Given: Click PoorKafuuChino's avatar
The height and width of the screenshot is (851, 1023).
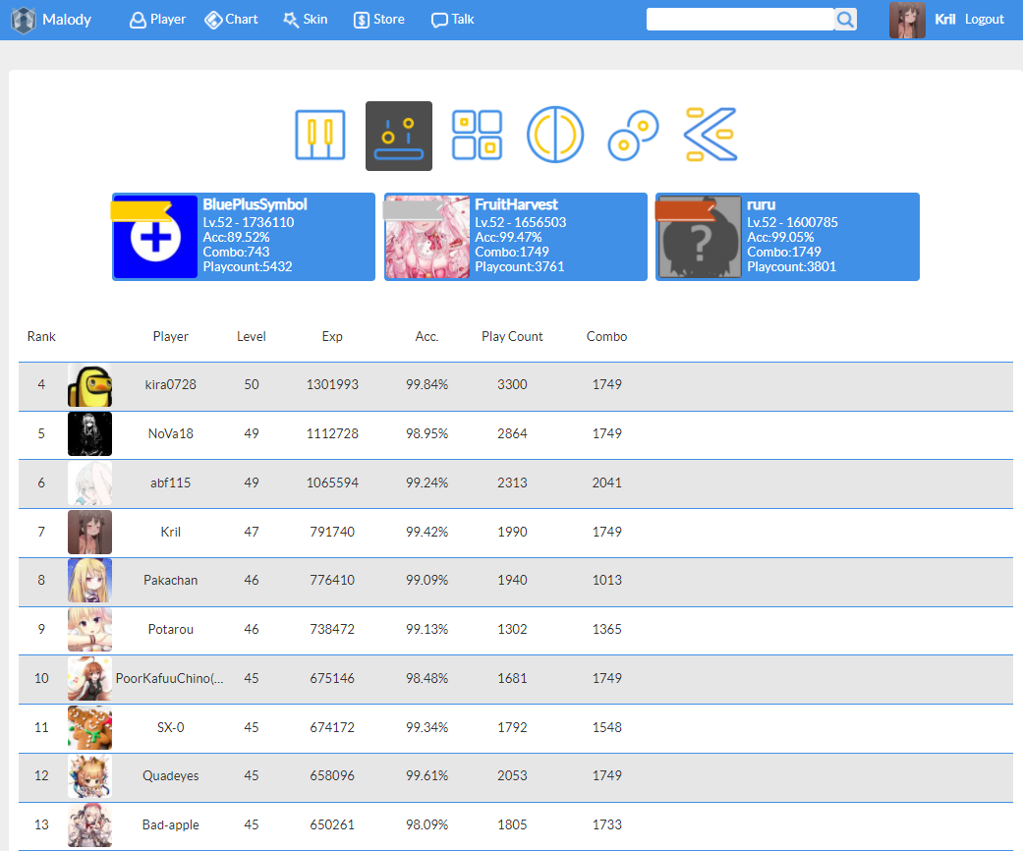Looking at the screenshot, I should click(90, 678).
